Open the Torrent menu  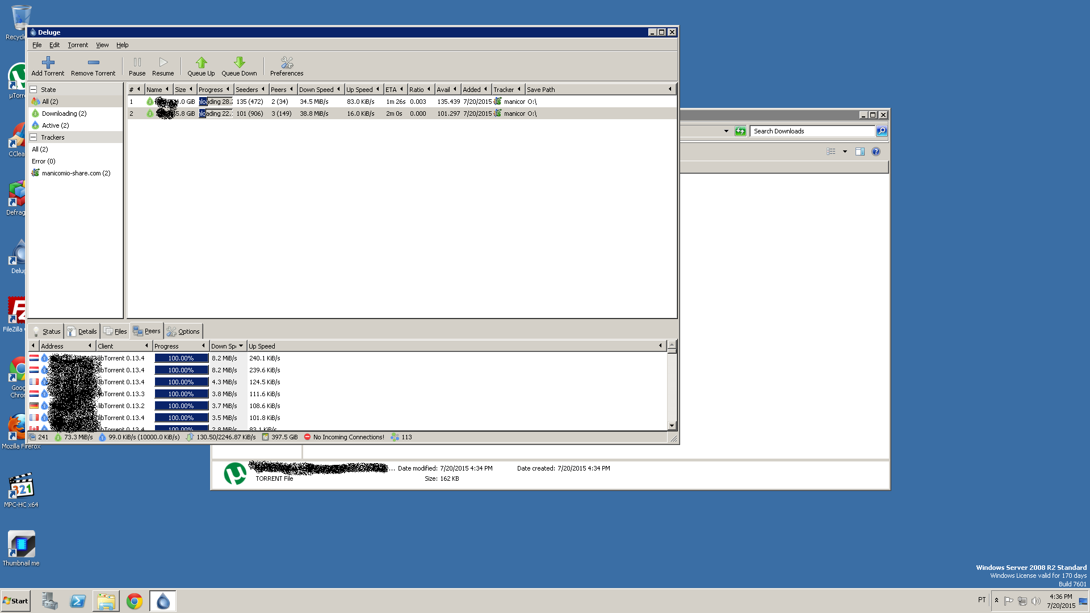tap(78, 45)
